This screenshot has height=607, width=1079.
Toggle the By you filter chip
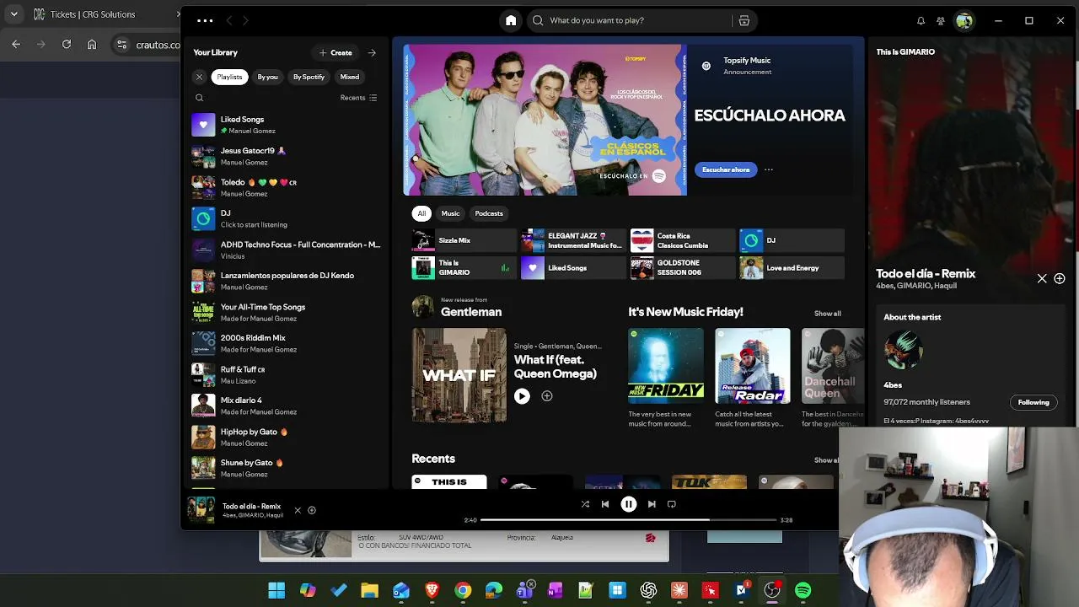click(267, 77)
